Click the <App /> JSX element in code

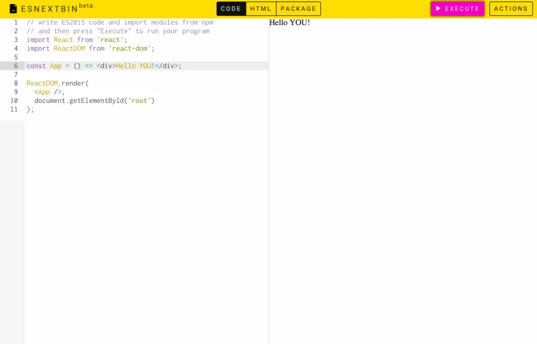tap(48, 92)
